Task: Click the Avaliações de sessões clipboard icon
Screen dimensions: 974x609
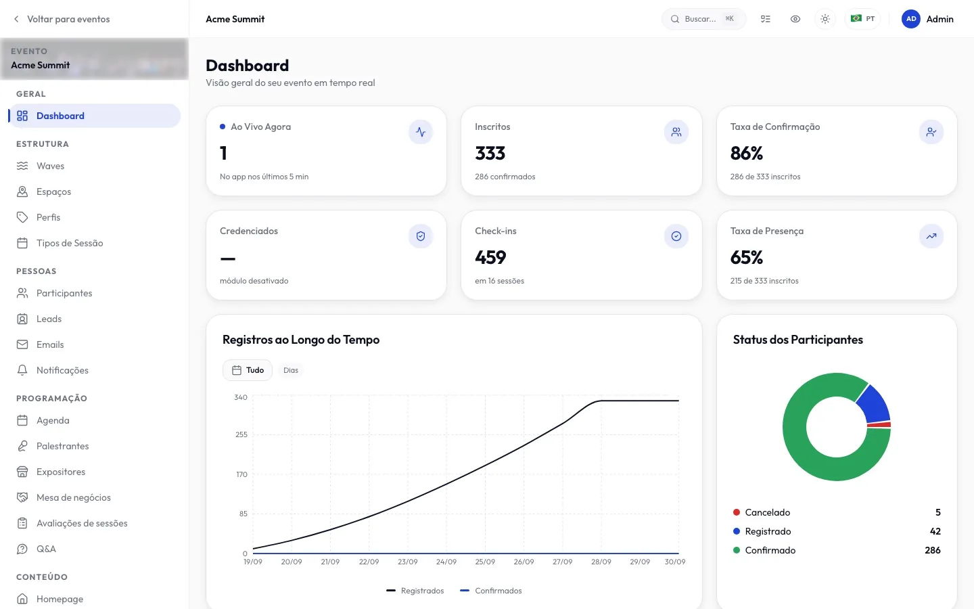Action: (x=22, y=523)
